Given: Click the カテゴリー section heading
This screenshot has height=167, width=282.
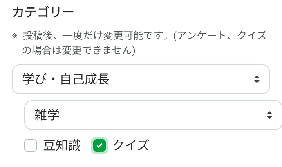Looking at the screenshot, I should tap(43, 12).
